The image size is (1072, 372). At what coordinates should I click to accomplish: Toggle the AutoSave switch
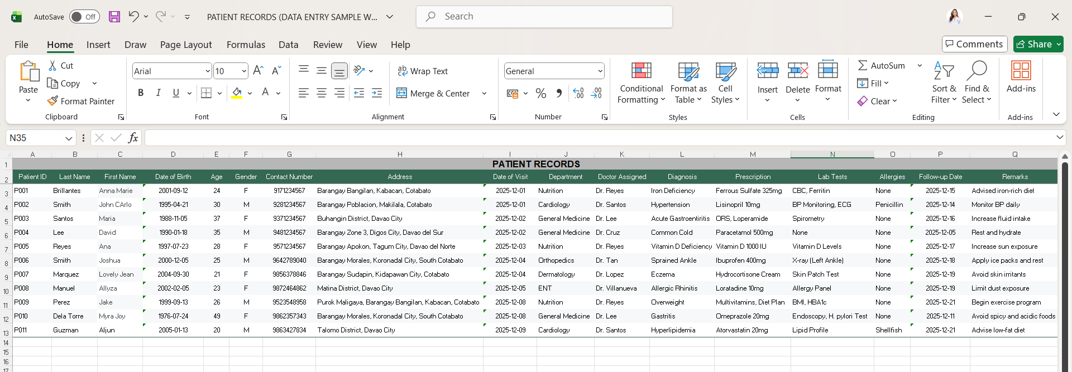[x=84, y=17]
